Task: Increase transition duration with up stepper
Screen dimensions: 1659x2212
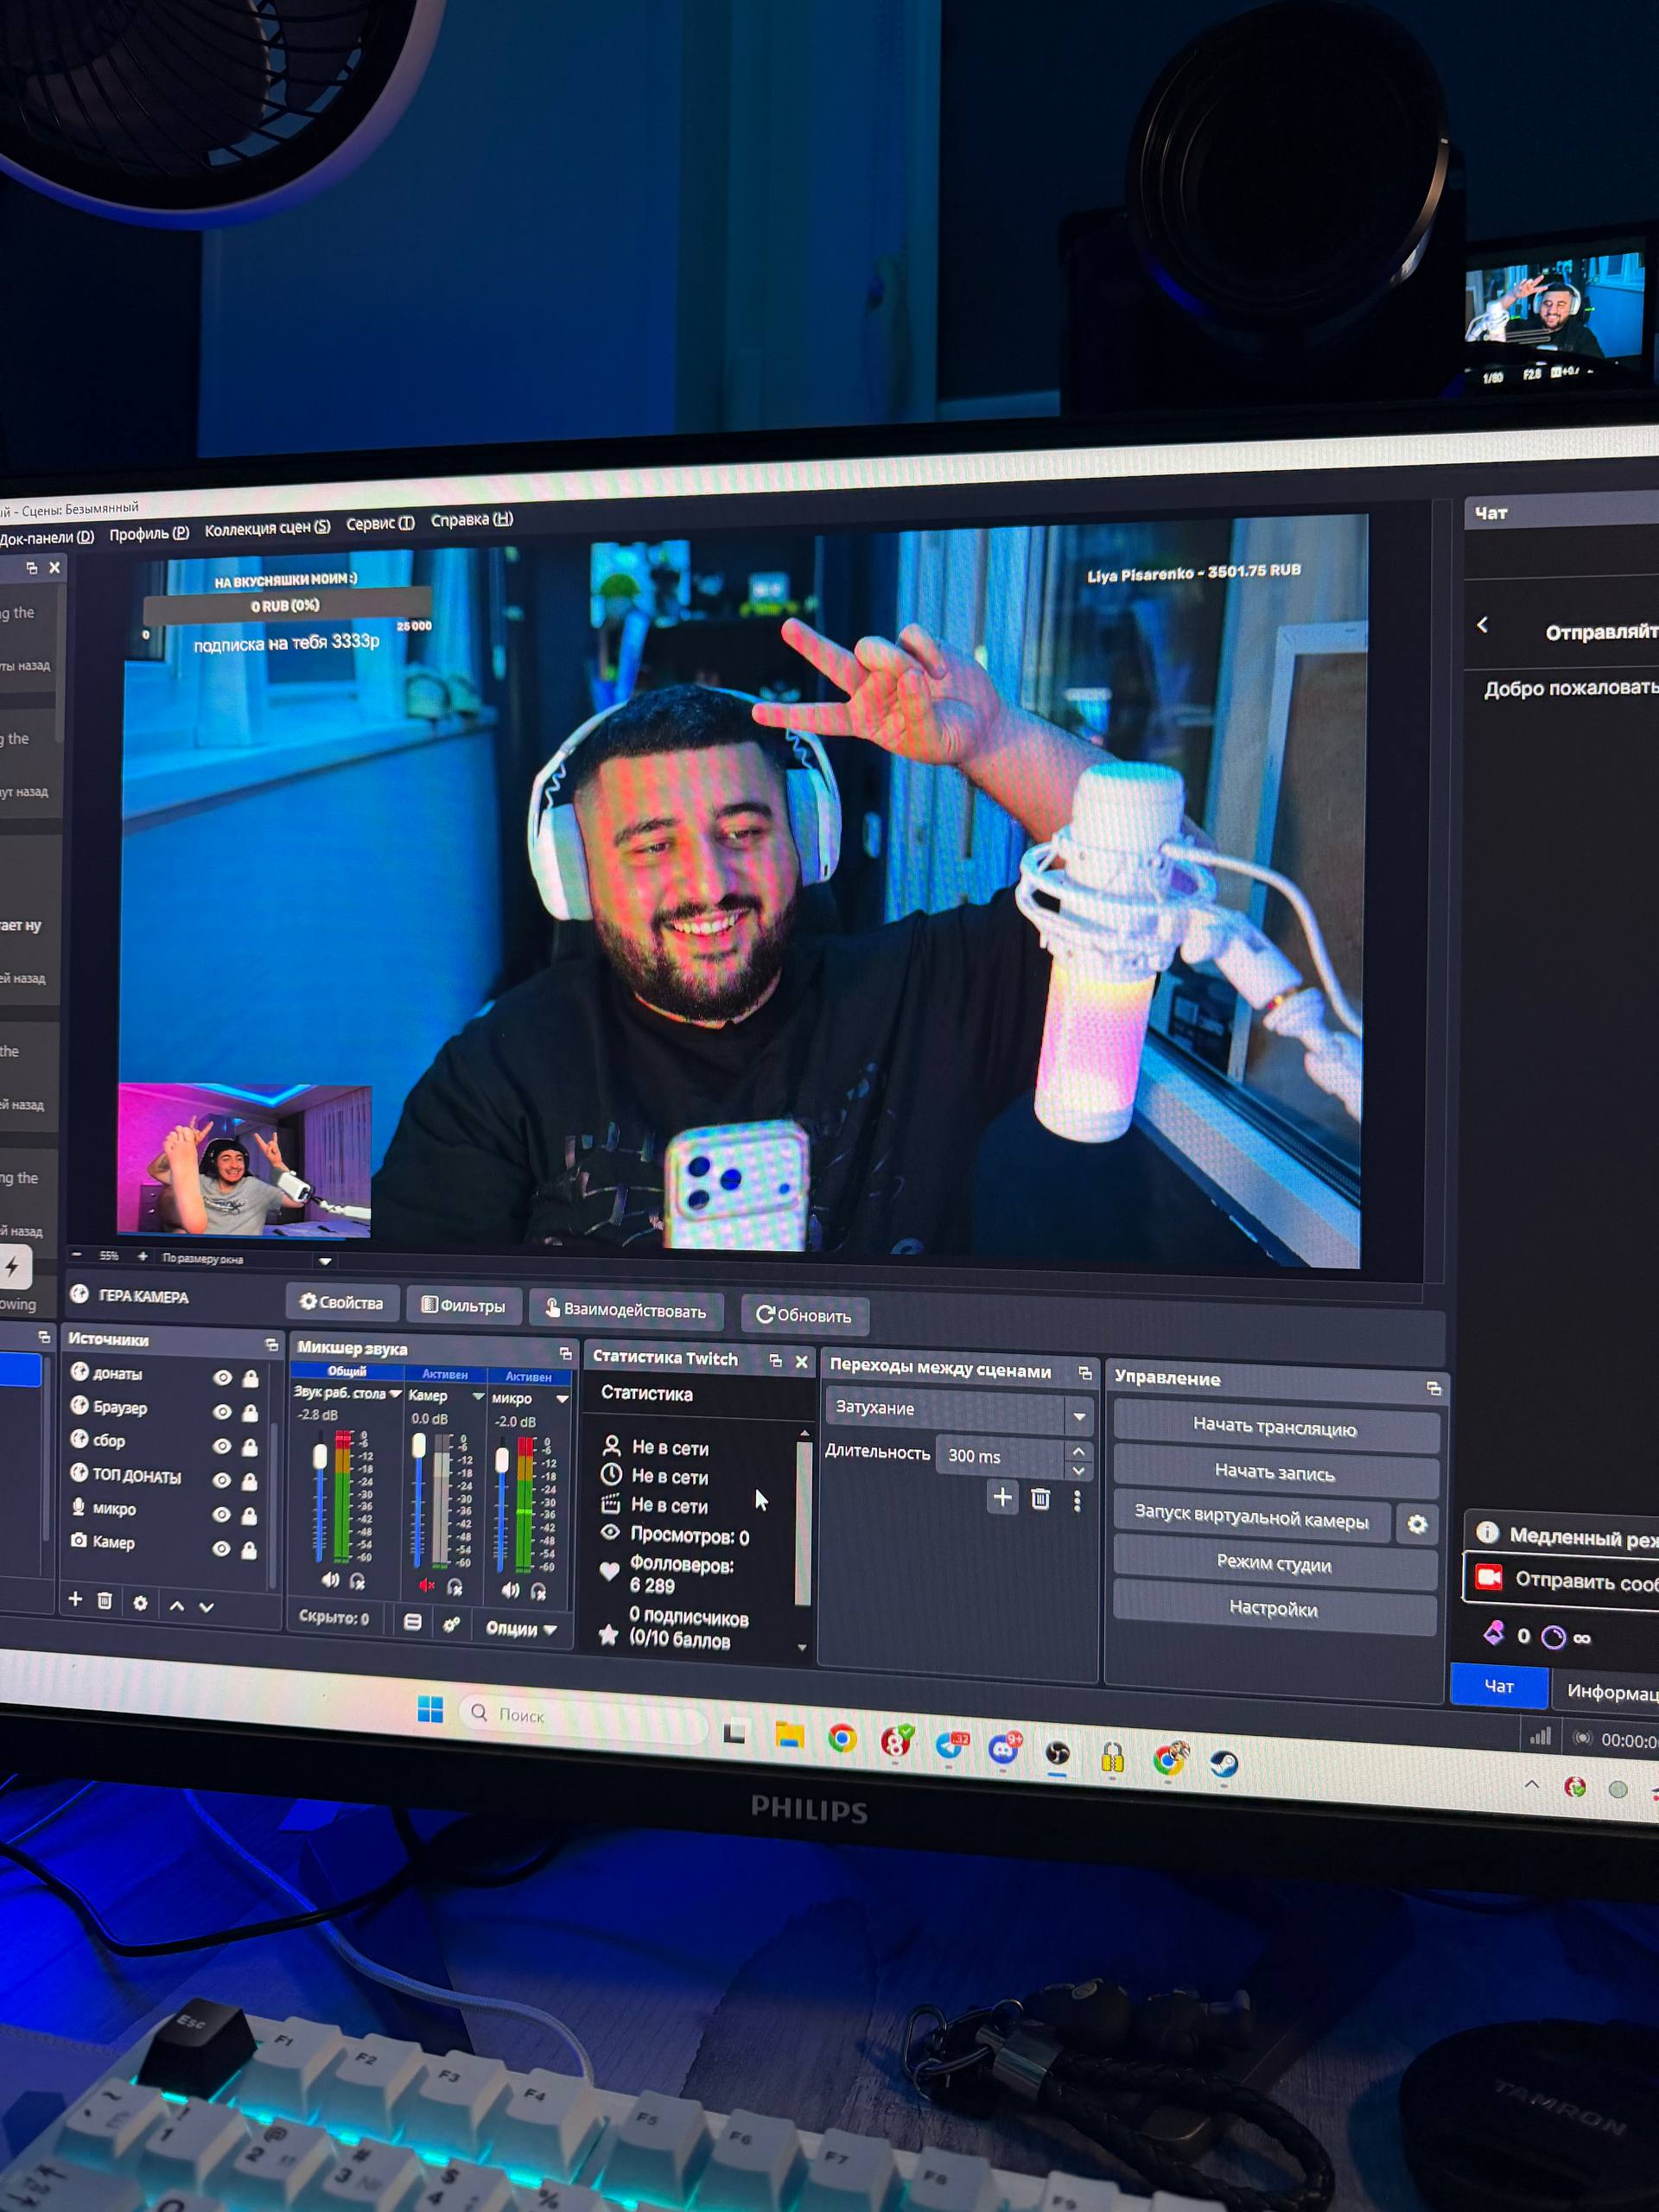Action: [1078, 1451]
